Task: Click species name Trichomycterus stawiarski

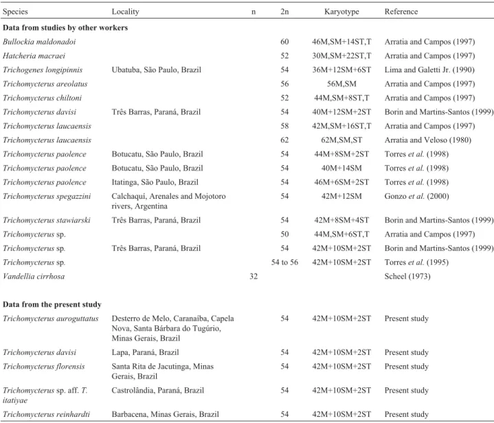Action: coord(46,220)
